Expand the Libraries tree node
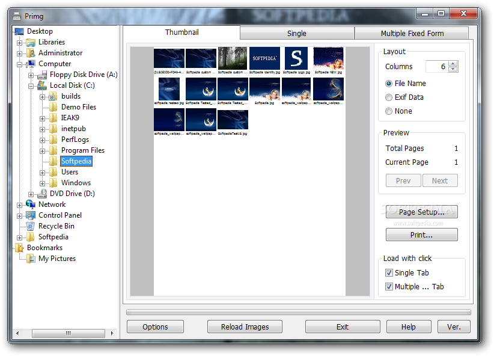The height and width of the screenshot is (356, 494). click(20, 43)
